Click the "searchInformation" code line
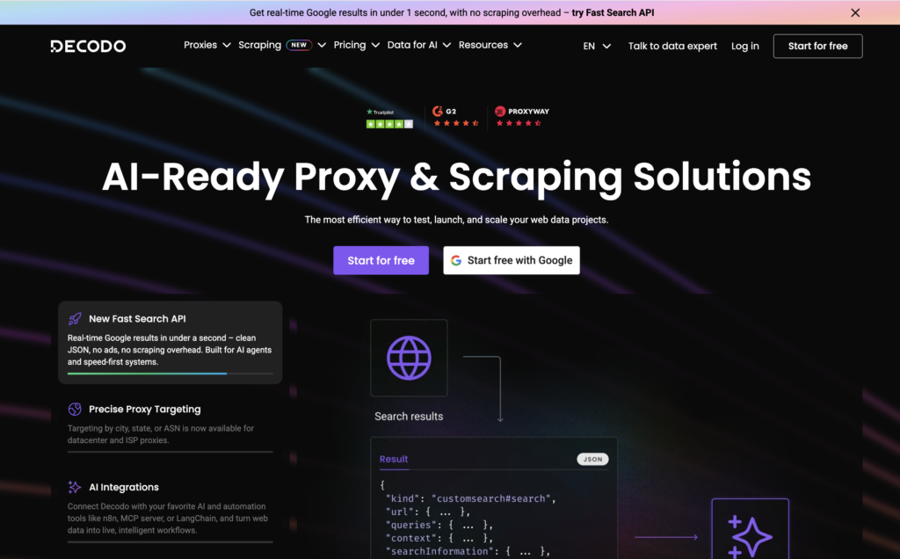900x559 pixels. click(468, 552)
